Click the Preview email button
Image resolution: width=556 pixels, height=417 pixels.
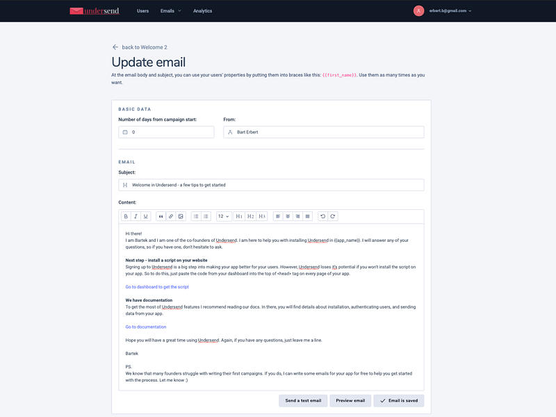click(350, 401)
